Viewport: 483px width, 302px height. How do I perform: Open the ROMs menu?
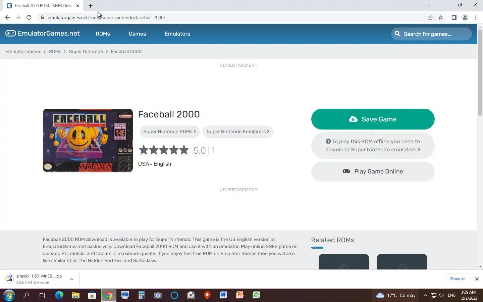(x=103, y=34)
